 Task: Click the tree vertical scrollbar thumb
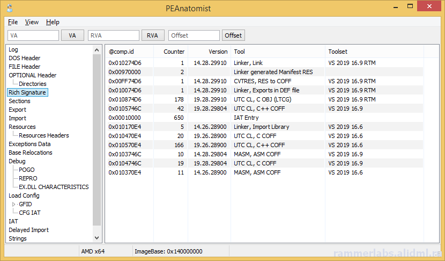(97, 140)
